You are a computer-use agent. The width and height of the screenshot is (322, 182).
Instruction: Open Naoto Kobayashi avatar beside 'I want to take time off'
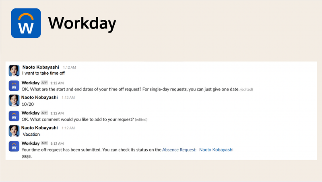[14, 71]
